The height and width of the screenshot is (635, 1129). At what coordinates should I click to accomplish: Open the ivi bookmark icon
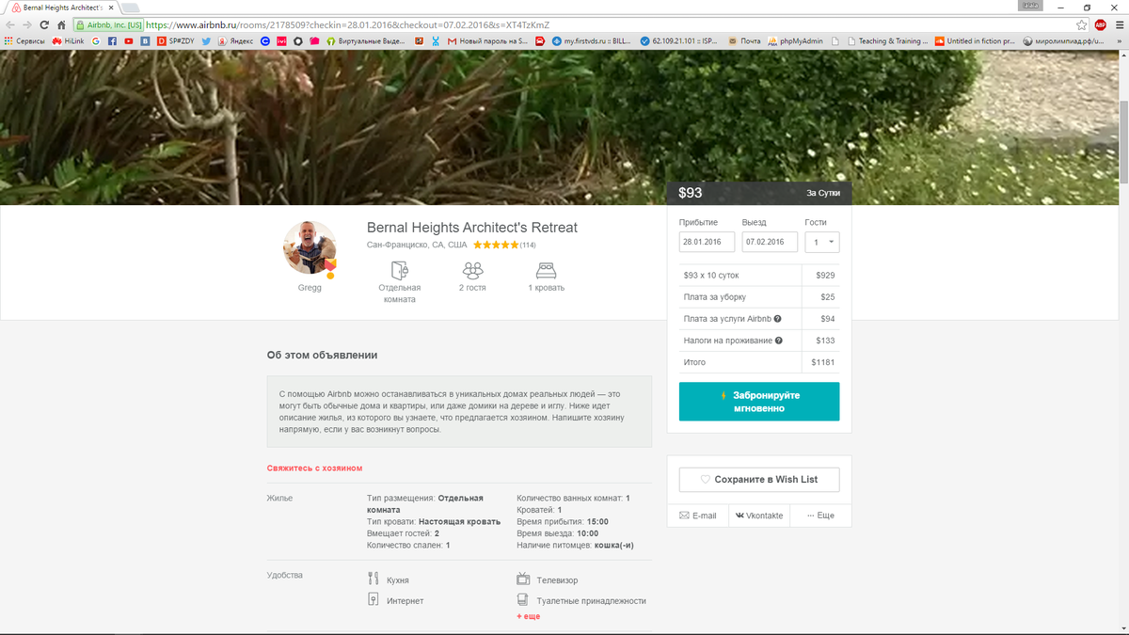(x=282, y=41)
